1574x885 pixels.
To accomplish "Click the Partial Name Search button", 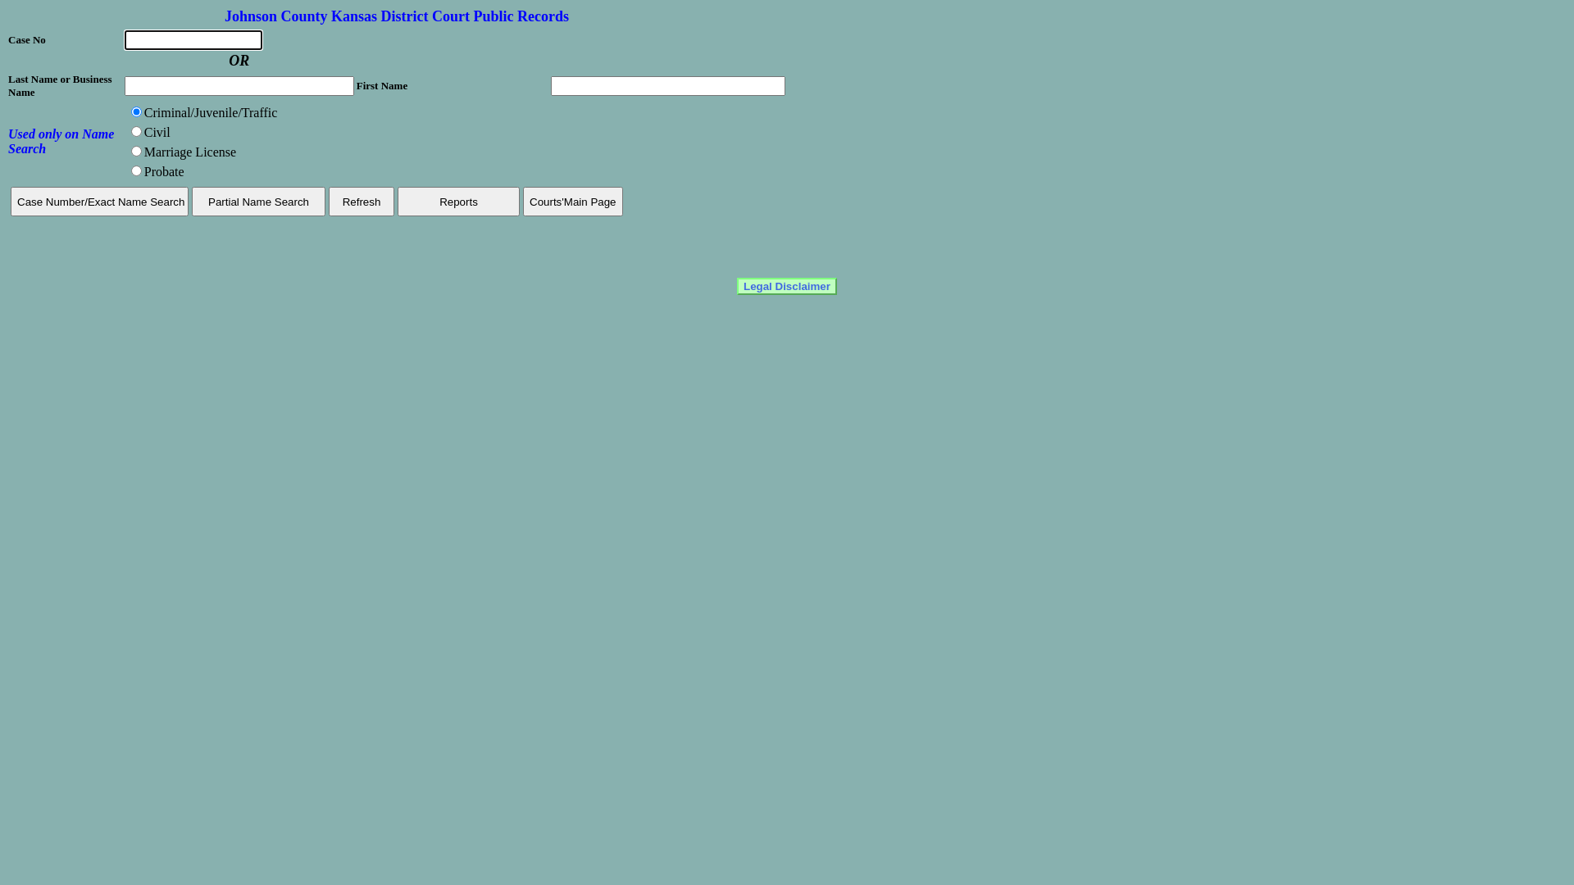I will 258,201.
